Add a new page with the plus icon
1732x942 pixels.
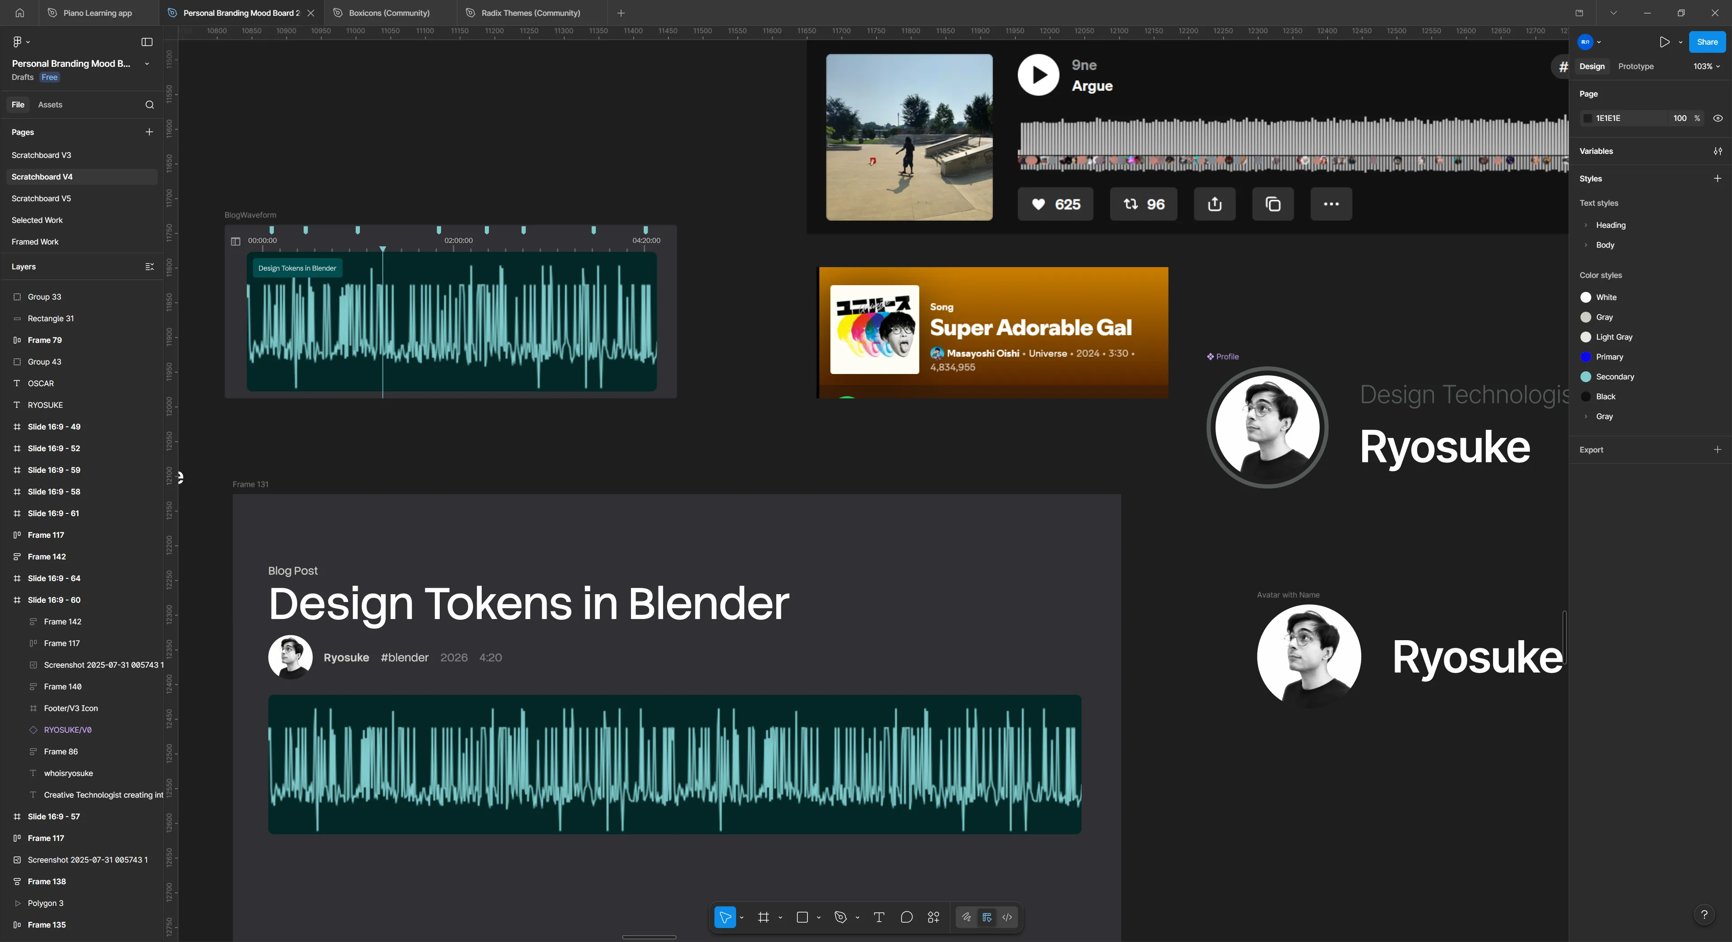pyautogui.click(x=148, y=132)
